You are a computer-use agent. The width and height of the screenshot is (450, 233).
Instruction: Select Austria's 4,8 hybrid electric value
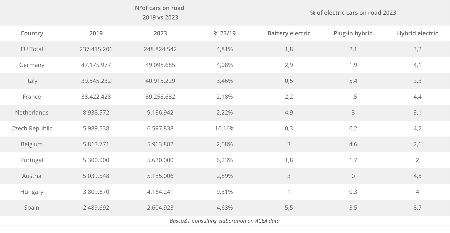point(417,176)
